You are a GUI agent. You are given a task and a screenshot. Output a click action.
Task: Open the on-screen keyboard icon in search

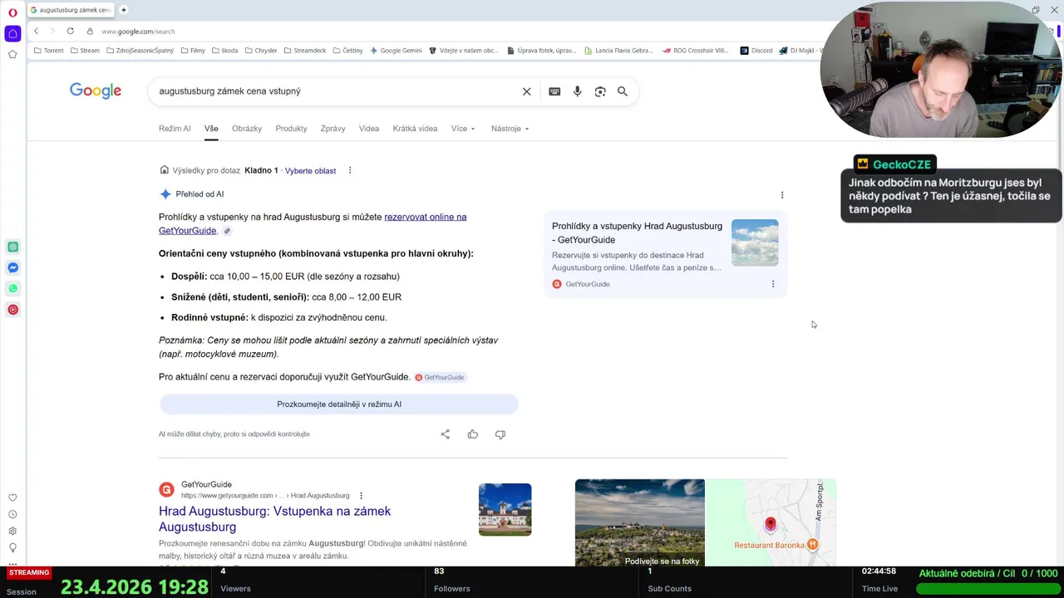pos(554,91)
